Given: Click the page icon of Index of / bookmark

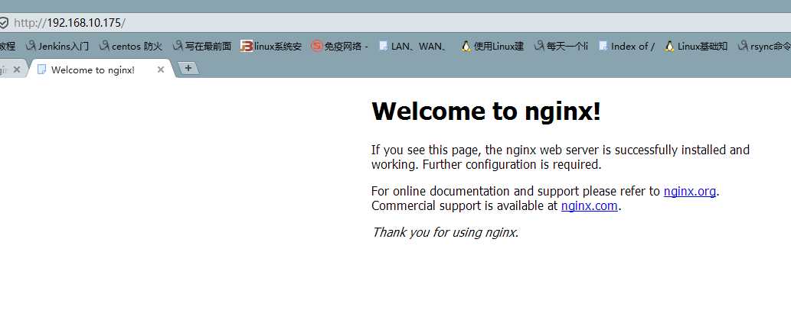Looking at the screenshot, I should tap(603, 47).
